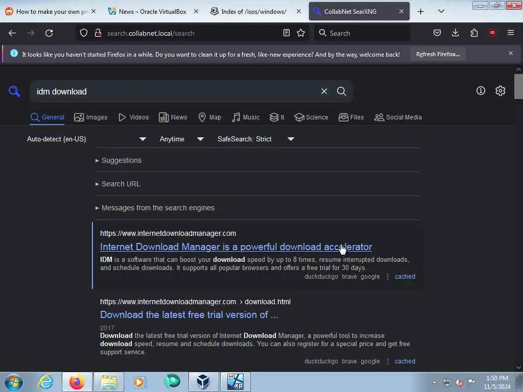Expand the Suggestions section
Image resolution: width=523 pixels, height=392 pixels.
(118, 160)
